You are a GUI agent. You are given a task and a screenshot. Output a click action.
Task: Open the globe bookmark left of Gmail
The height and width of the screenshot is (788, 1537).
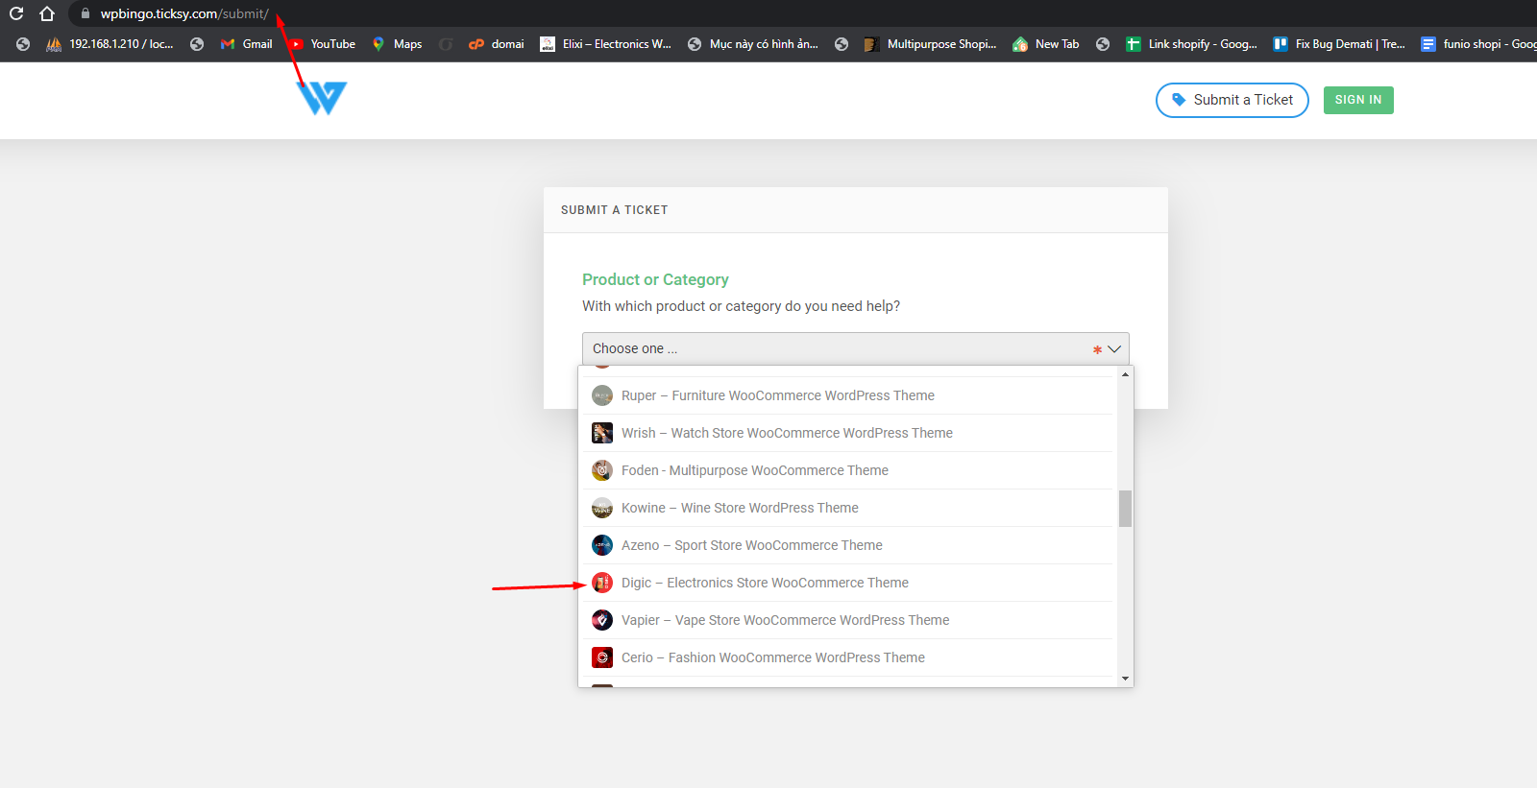pyautogui.click(x=197, y=44)
